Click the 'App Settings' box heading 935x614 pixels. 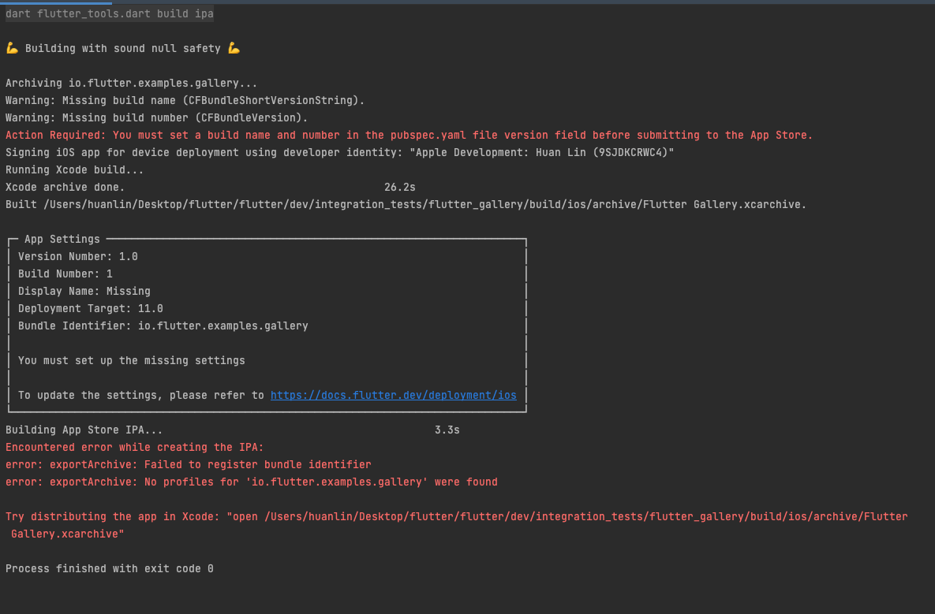[62, 239]
